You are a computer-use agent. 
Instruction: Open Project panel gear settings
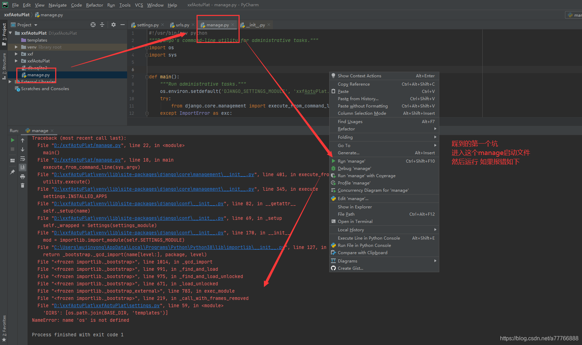[114, 25]
